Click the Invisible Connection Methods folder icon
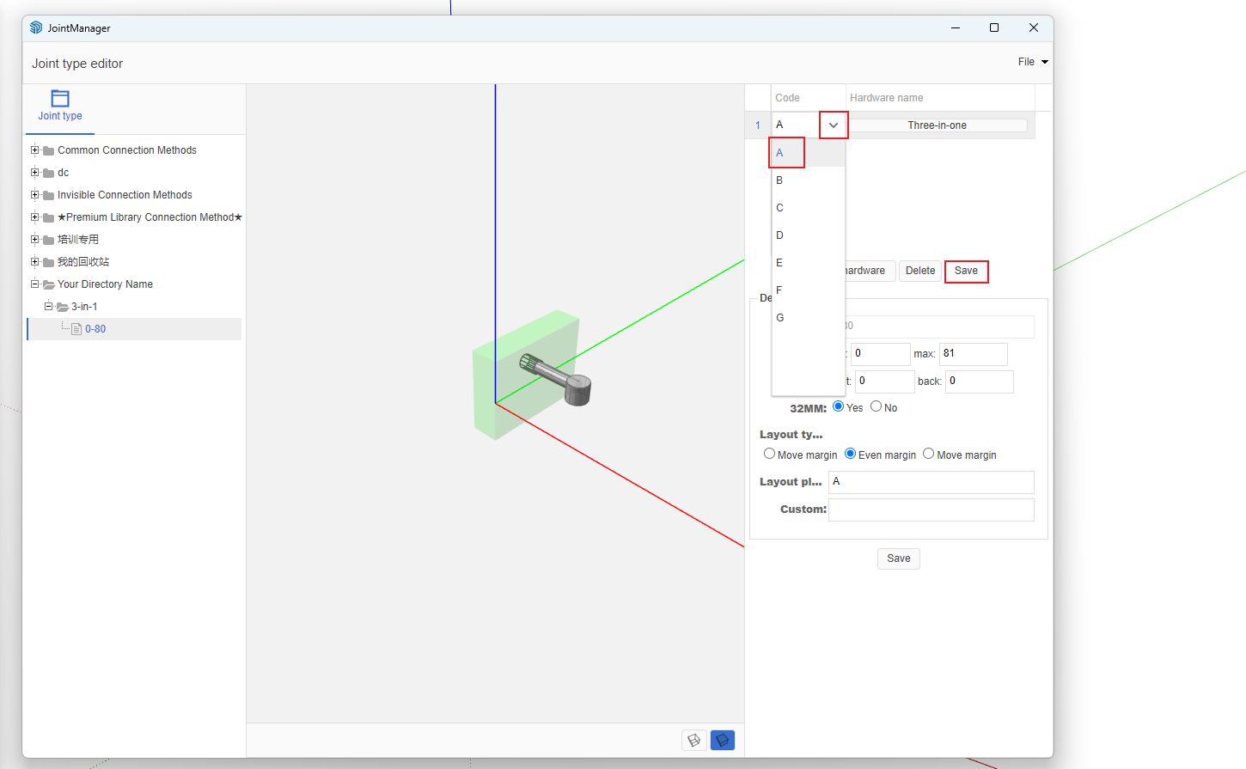1246x769 pixels. click(49, 196)
